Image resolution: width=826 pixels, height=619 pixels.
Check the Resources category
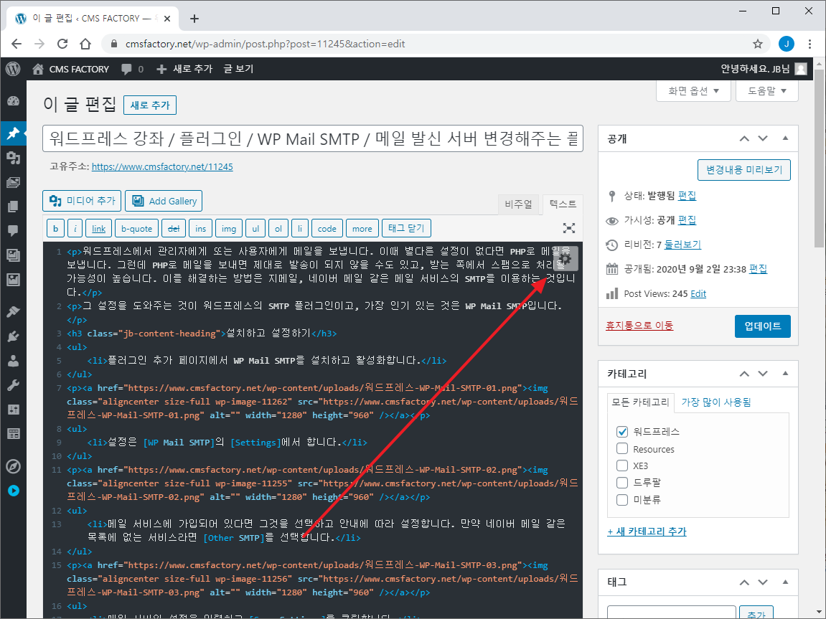click(622, 448)
